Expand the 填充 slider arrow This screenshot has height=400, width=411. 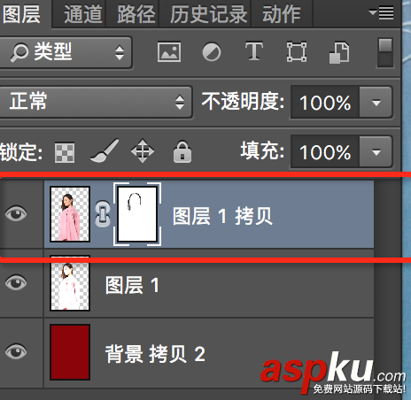click(376, 151)
